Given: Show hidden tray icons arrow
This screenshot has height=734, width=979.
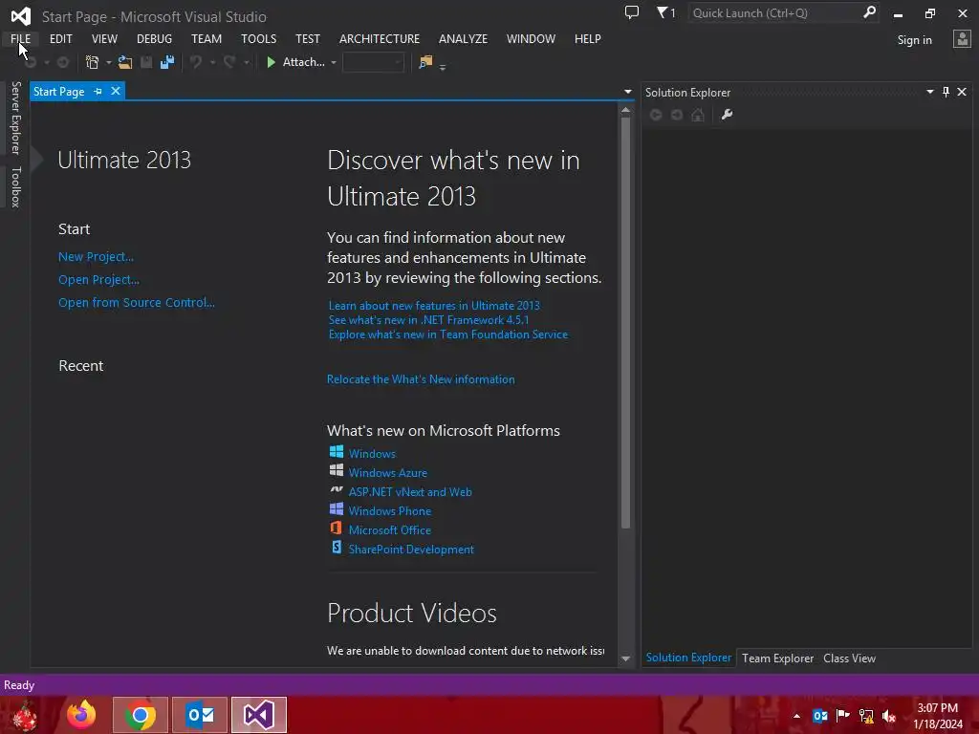Looking at the screenshot, I should click(x=796, y=716).
